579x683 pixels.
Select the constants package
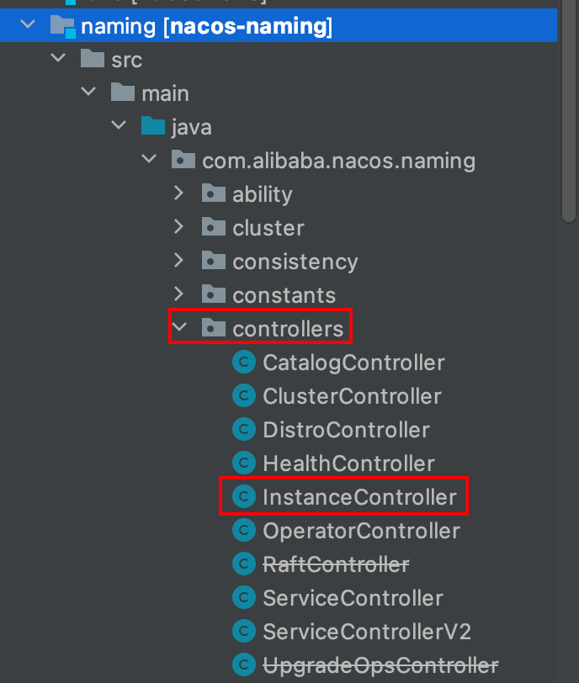pos(284,295)
